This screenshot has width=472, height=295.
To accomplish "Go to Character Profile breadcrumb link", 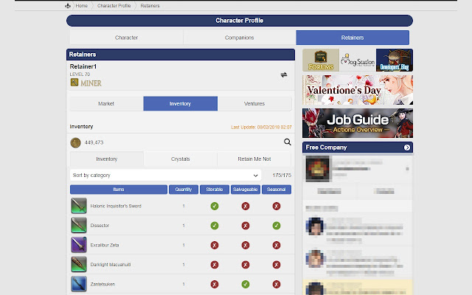I will click(x=114, y=6).
